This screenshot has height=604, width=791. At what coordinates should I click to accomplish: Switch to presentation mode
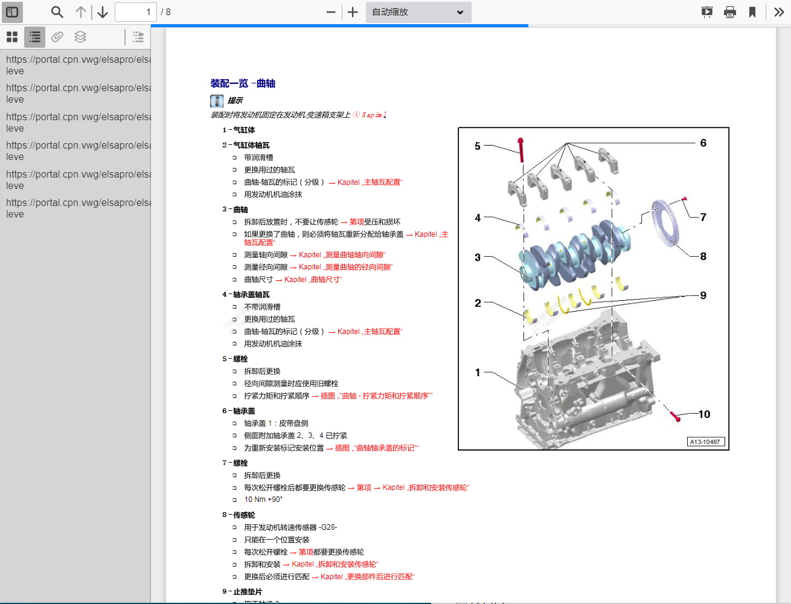point(706,12)
